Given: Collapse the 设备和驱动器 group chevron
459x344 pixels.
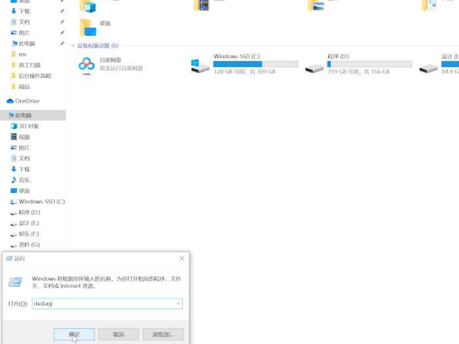Looking at the screenshot, I should (x=73, y=46).
